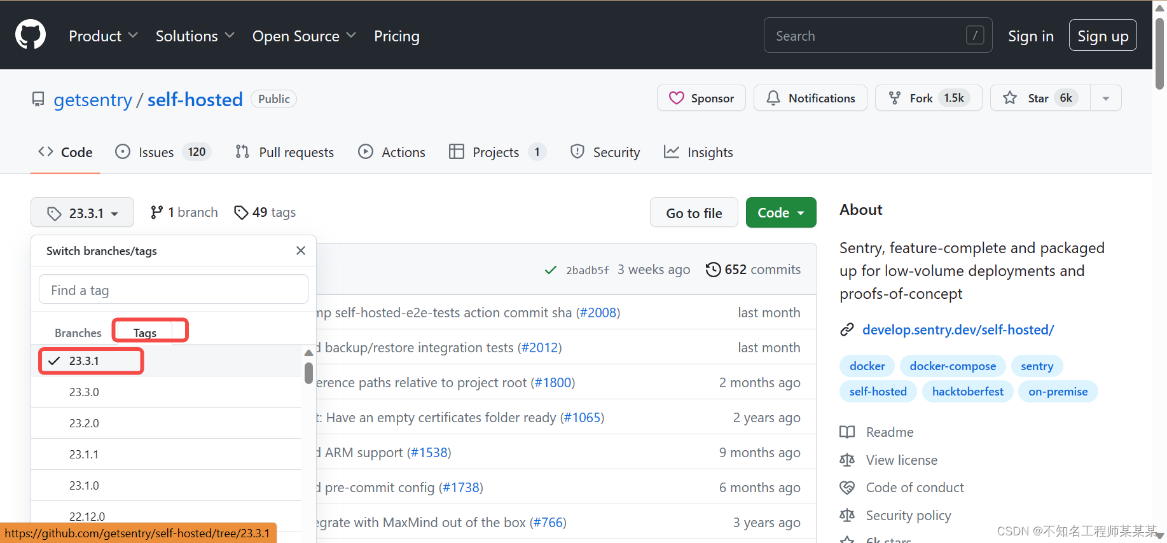1167x543 pixels.
Task: Expand the Solutions menu
Action: point(195,36)
